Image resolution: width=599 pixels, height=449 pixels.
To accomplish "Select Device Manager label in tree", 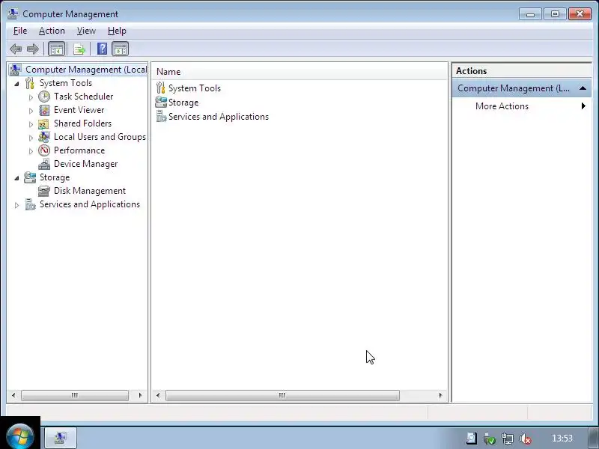I will click(85, 164).
